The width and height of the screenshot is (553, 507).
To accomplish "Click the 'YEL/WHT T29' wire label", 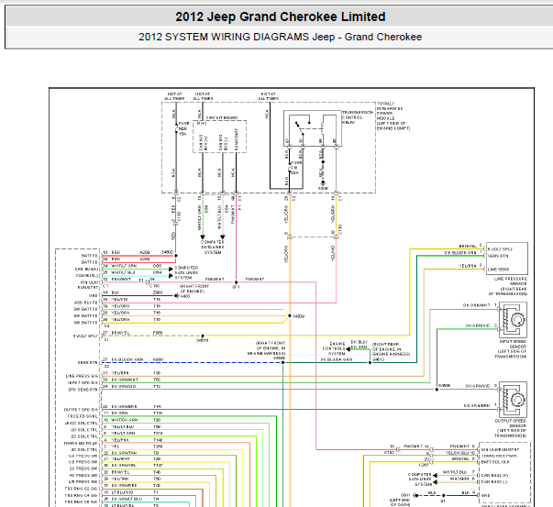I will (136, 459).
